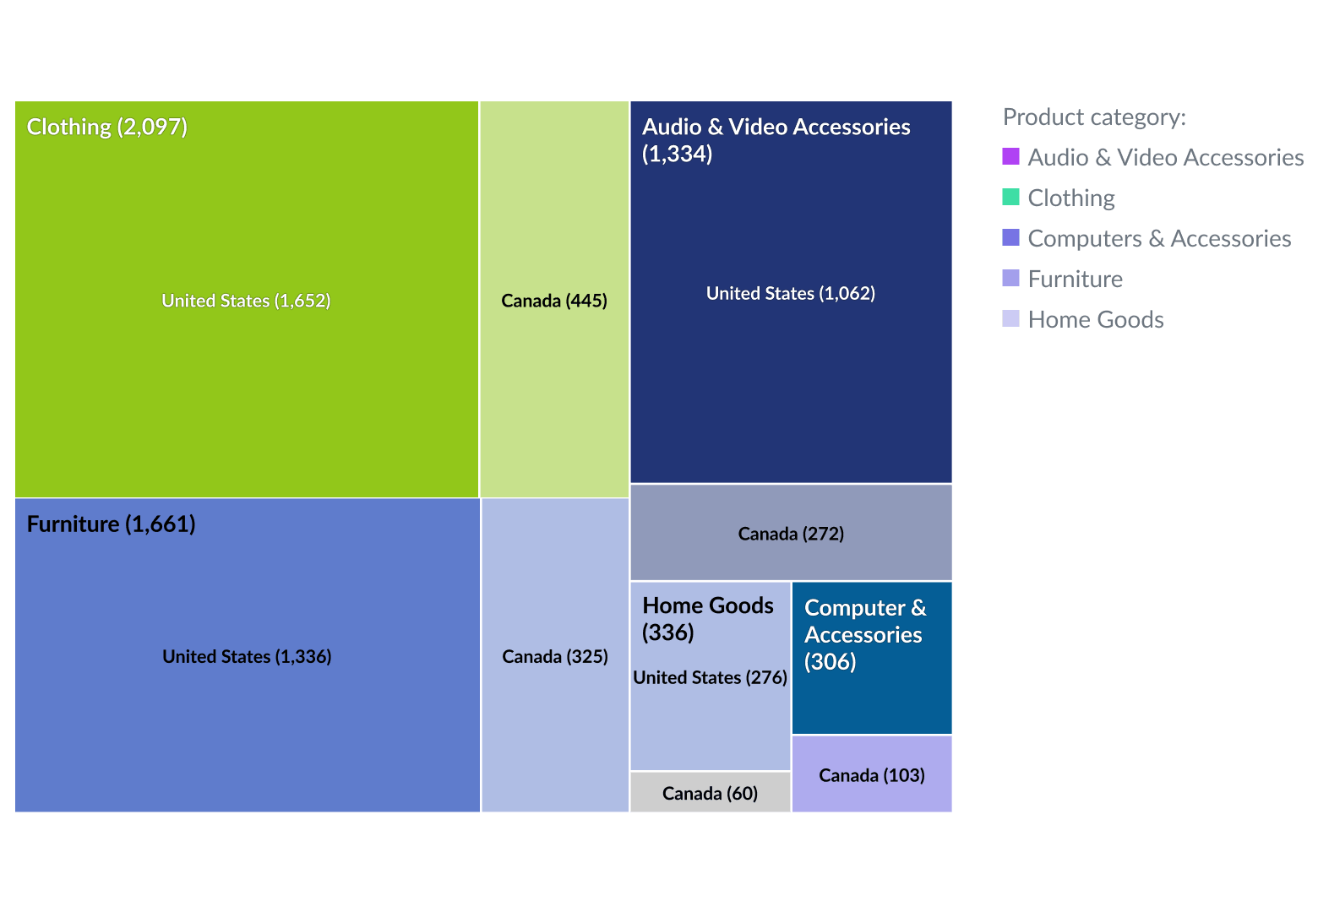Click the Furniture United States block

click(246, 656)
